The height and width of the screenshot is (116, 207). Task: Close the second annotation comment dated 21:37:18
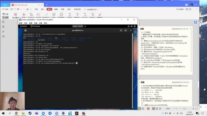pos(190,82)
